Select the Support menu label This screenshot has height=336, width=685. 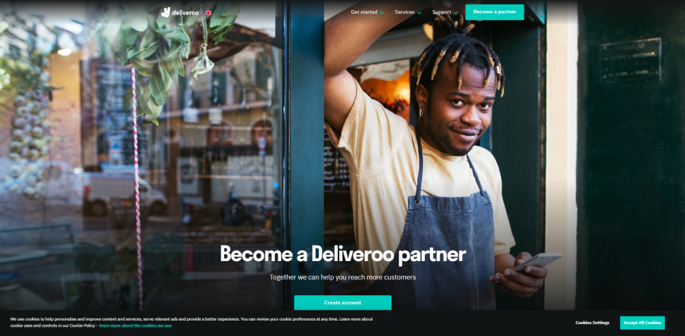tap(442, 12)
